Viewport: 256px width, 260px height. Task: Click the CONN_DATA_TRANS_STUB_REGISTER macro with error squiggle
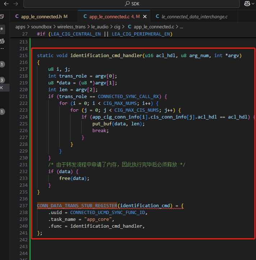77,206
